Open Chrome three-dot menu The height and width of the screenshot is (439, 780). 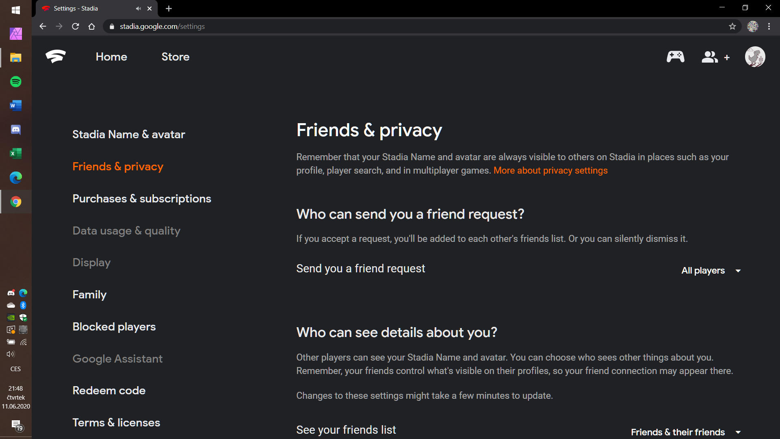coord(769,26)
